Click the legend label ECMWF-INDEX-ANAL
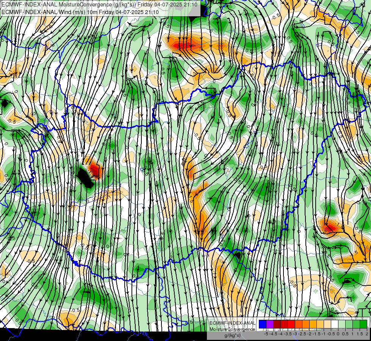The image size is (371, 341). [232, 323]
